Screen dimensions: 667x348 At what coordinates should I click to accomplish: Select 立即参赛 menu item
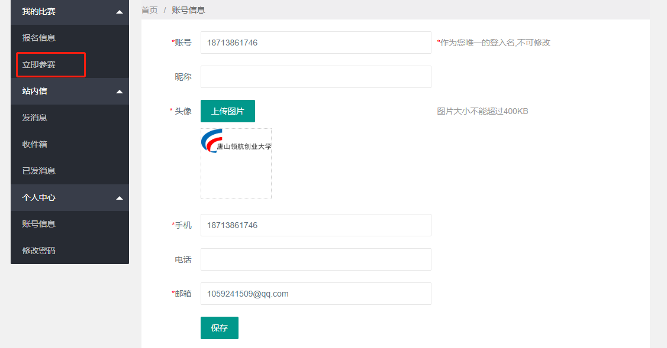(39, 64)
